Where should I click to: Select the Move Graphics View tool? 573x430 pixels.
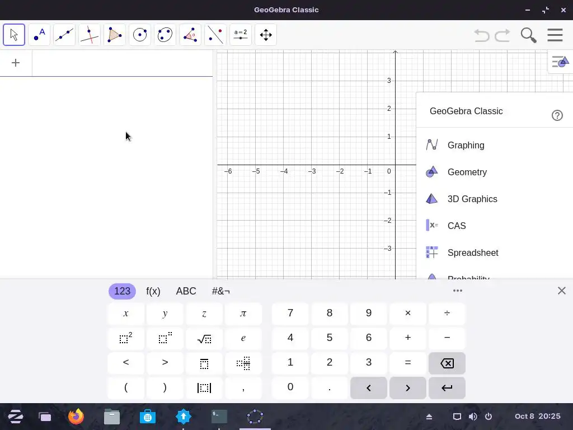point(266,35)
